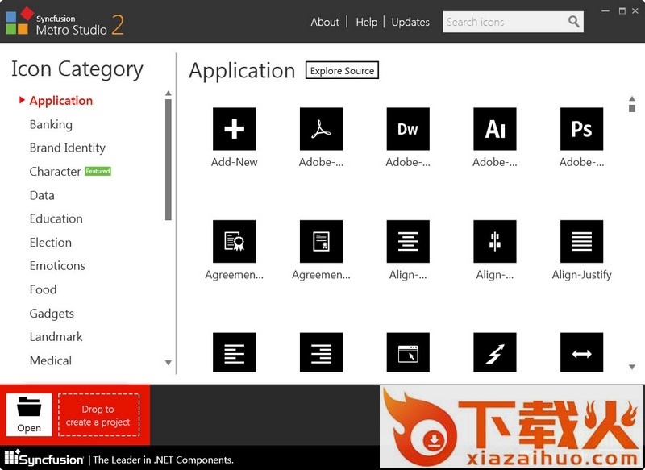Click the search magnifier icon
Viewport: 645px width, 470px height.
coord(574,22)
